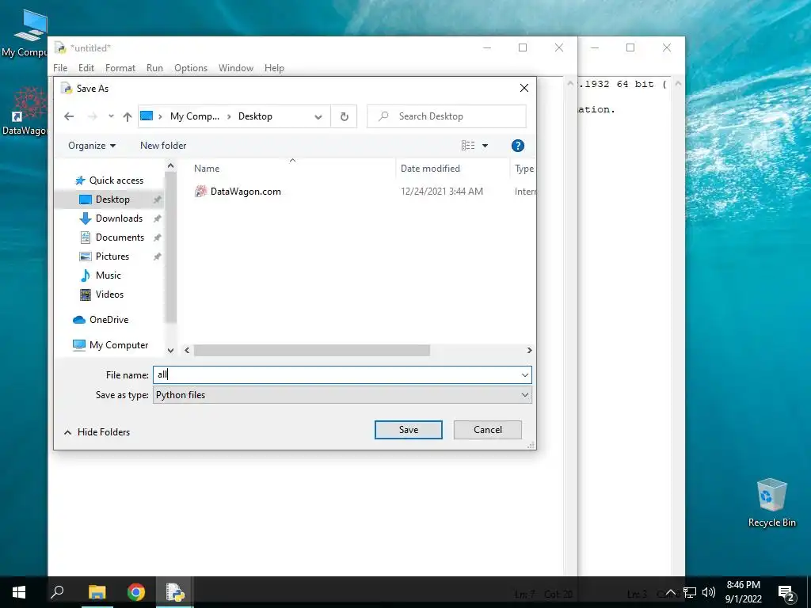The width and height of the screenshot is (811, 608).
Task: Click the Search Desktop box
Action: coord(447,116)
